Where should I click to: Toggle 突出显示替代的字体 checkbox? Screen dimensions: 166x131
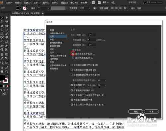tap(72, 100)
